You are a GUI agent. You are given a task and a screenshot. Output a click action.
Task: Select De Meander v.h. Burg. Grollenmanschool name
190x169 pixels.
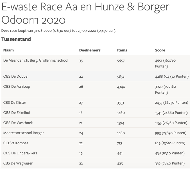click(36, 60)
